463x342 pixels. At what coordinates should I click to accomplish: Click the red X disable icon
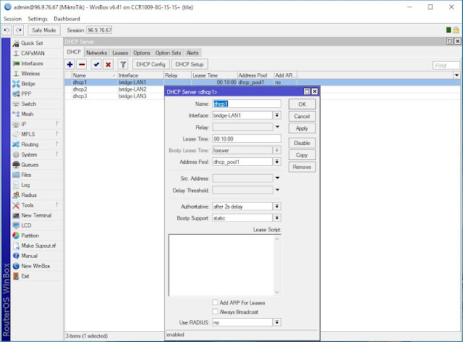[109, 64]
